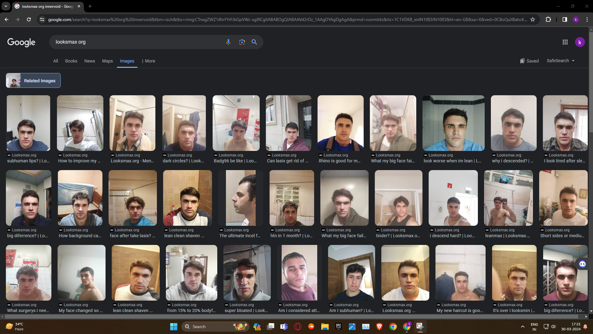Open the taskbar clock and date

point(571,327)
